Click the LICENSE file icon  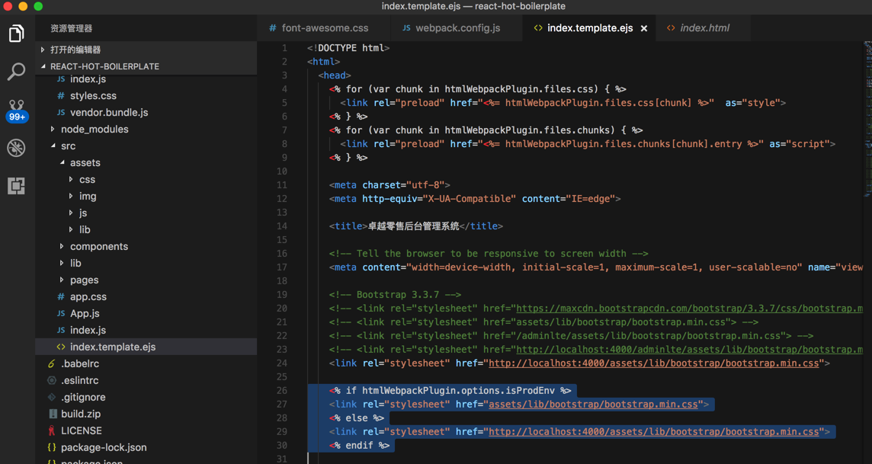[x=52, y=430]
